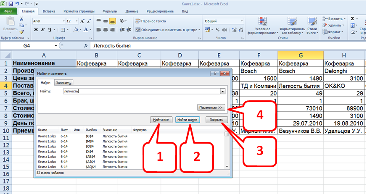Image resolution: width=367 pixels, height=194 pixels.
Task: Toggle bottom vertical alignment button
Action: point(113,21)
